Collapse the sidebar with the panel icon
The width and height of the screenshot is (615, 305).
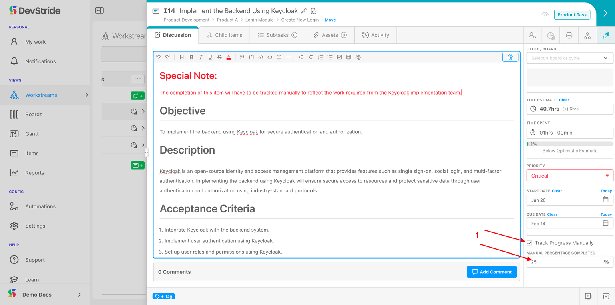[x=99, y=11]
